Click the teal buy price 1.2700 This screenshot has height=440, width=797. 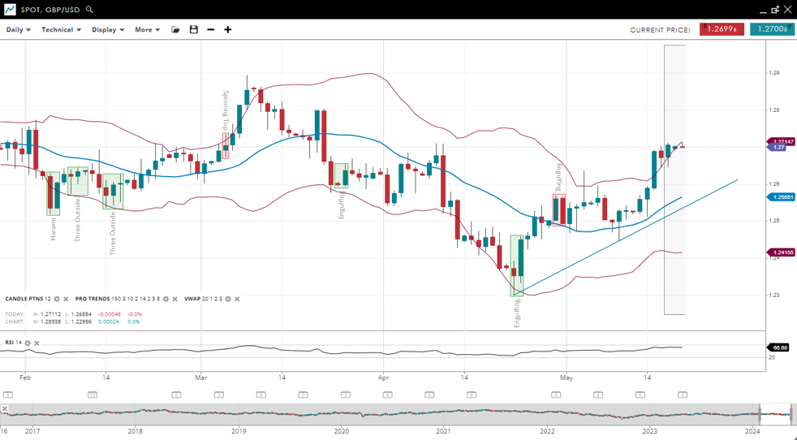coord(771,30)
